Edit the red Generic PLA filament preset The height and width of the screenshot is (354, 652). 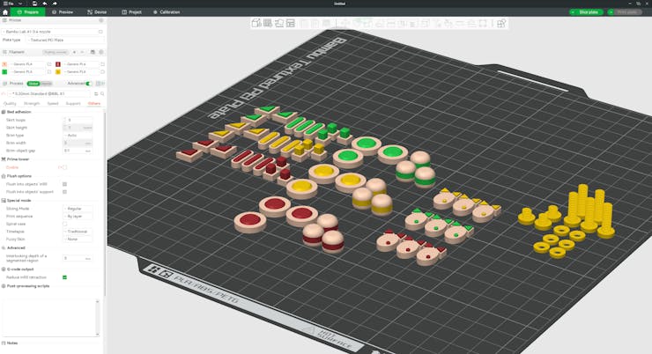point(102,64)
